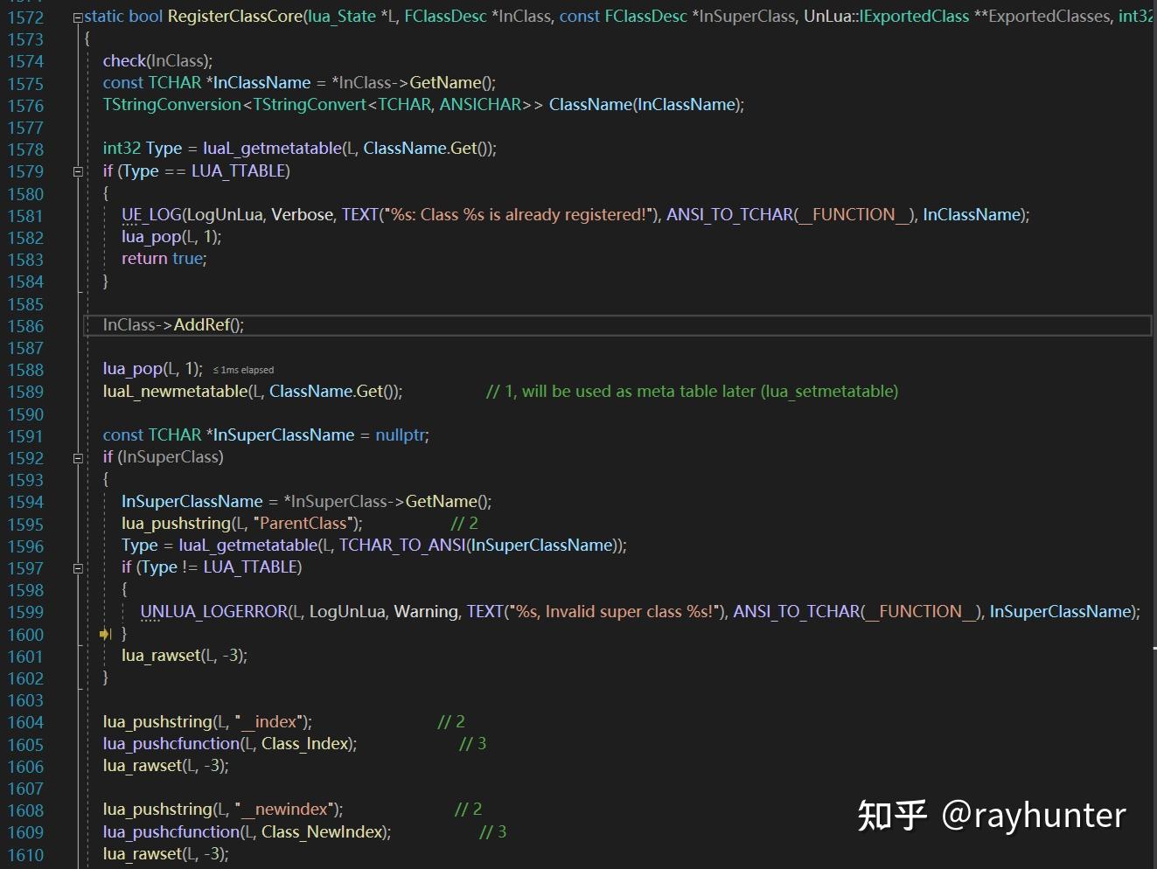Click the gutter beside line 1599 to set breakpoint

(9, 611)
